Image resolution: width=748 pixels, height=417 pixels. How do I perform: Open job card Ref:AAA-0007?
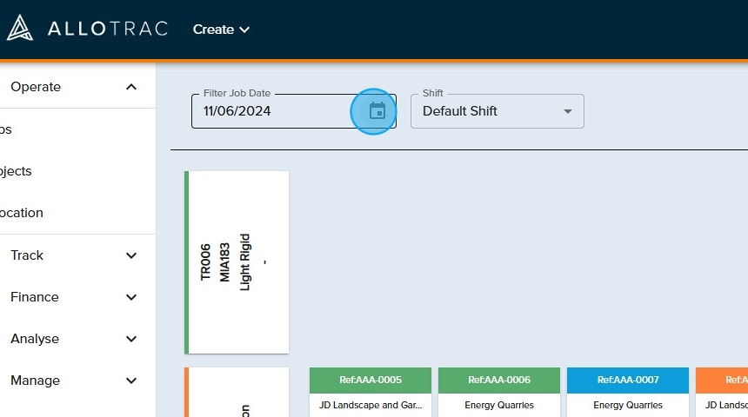point(628,380)
